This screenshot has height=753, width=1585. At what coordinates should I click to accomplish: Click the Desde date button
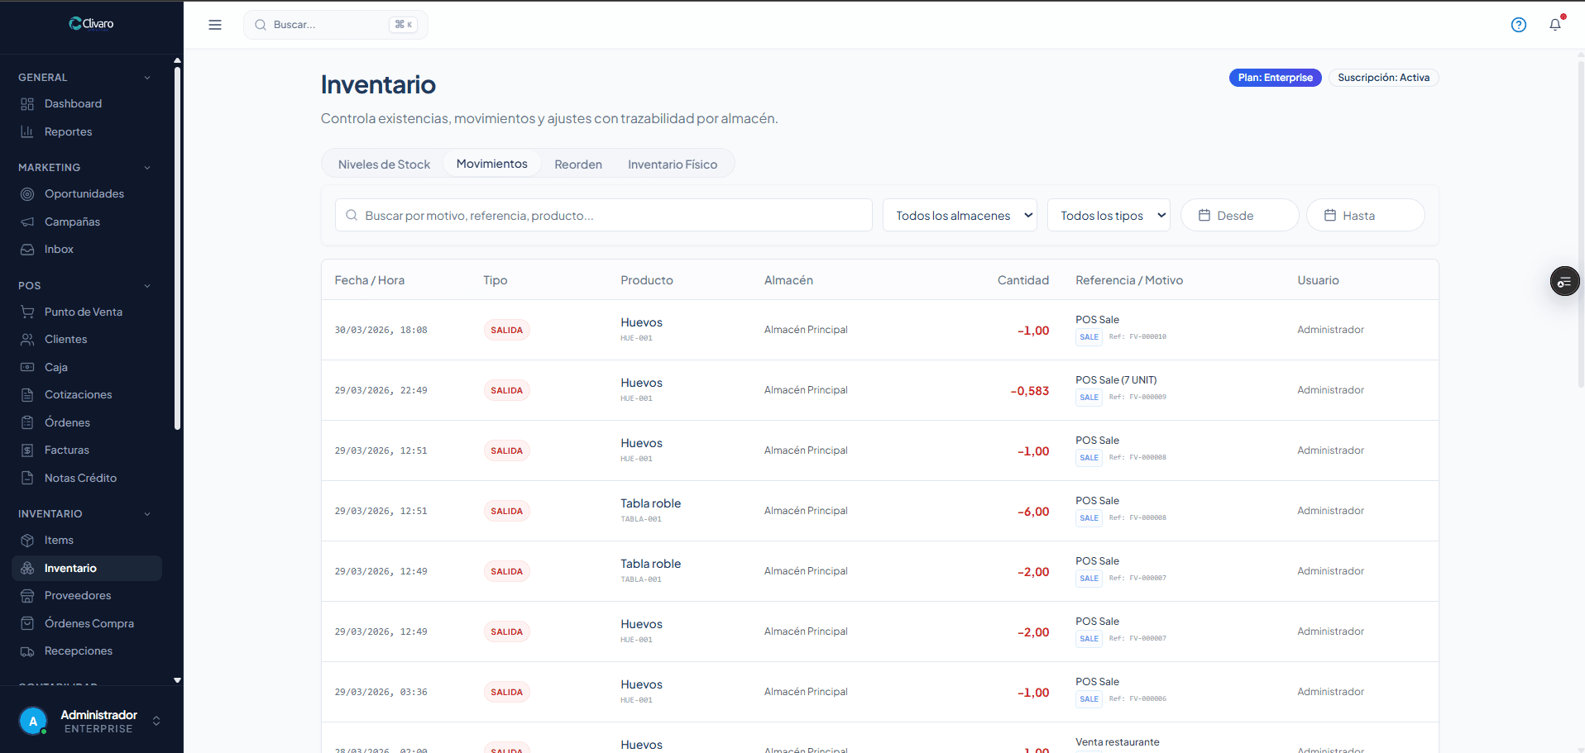click(x=1239, y=216)
